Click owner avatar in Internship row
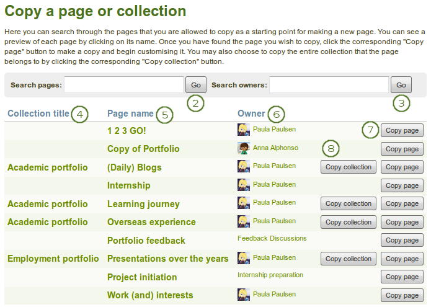The height and width of the screenshot is (307, 431). pyautogui.click(x=244, y=185)
